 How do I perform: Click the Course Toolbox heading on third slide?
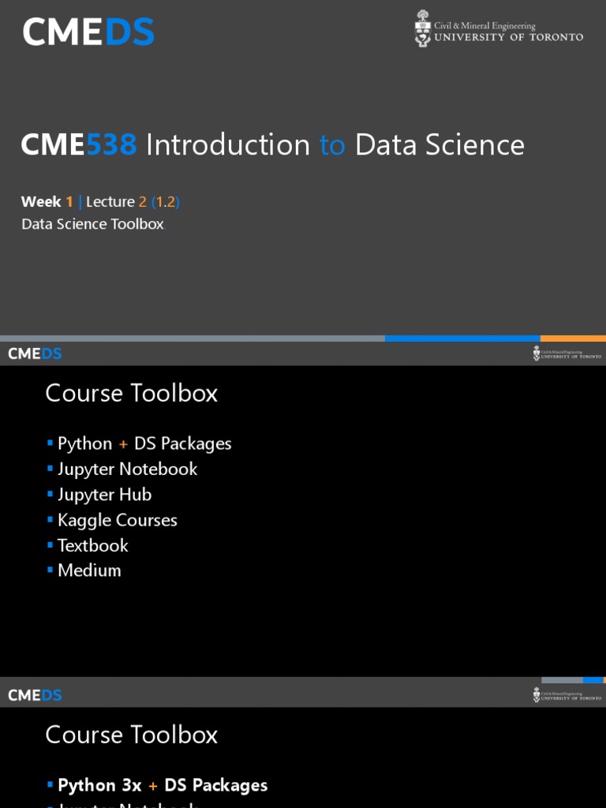point(132,735)
